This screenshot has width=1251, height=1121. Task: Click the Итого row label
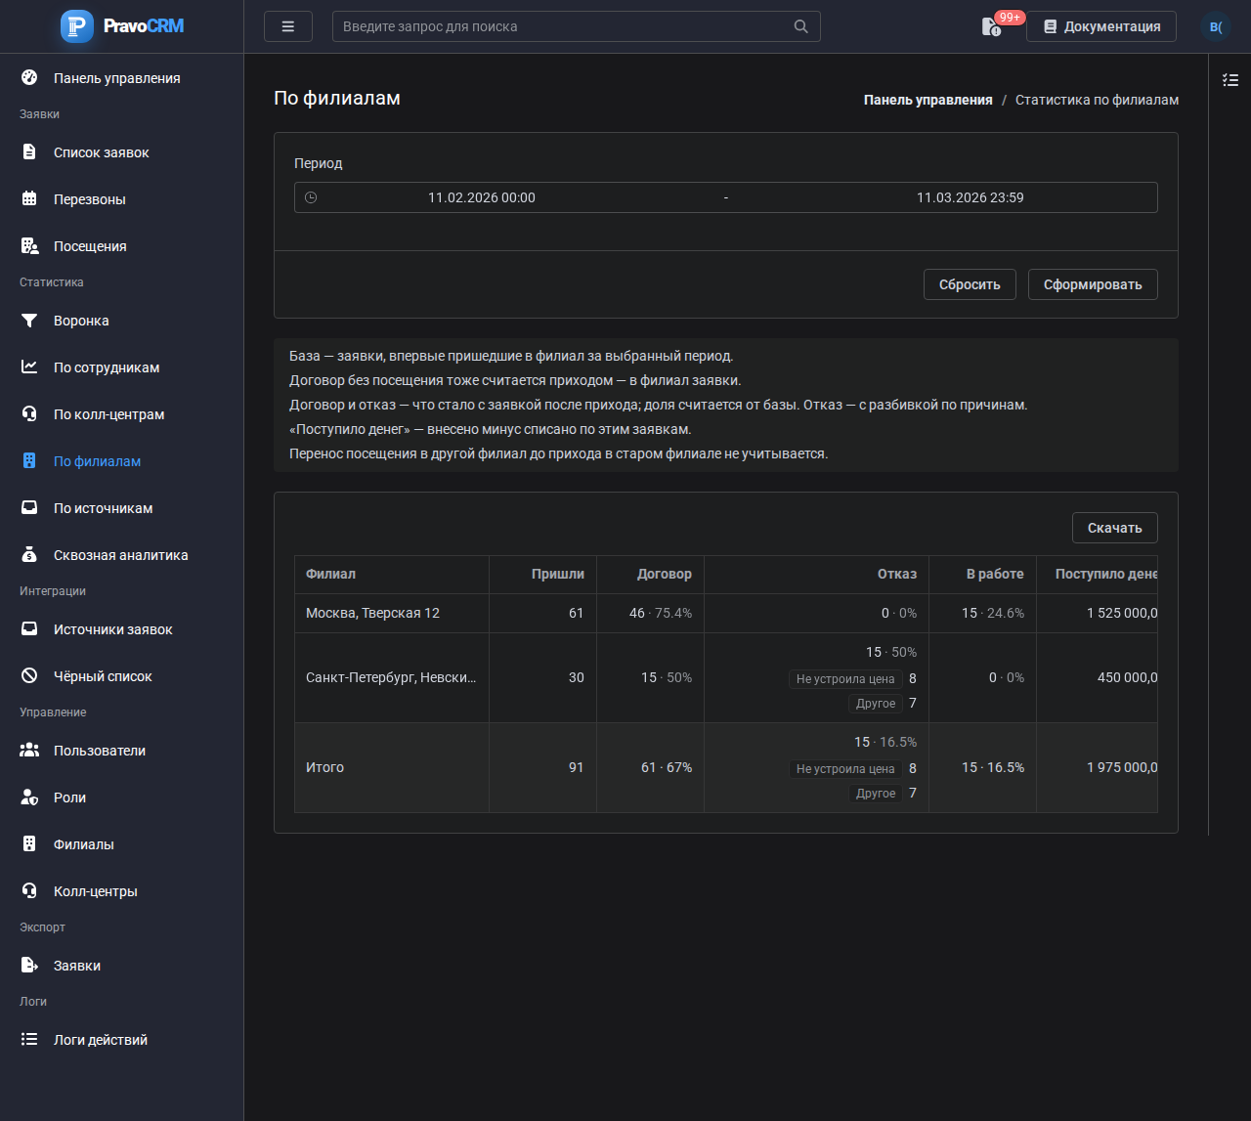tap(325, 767)
